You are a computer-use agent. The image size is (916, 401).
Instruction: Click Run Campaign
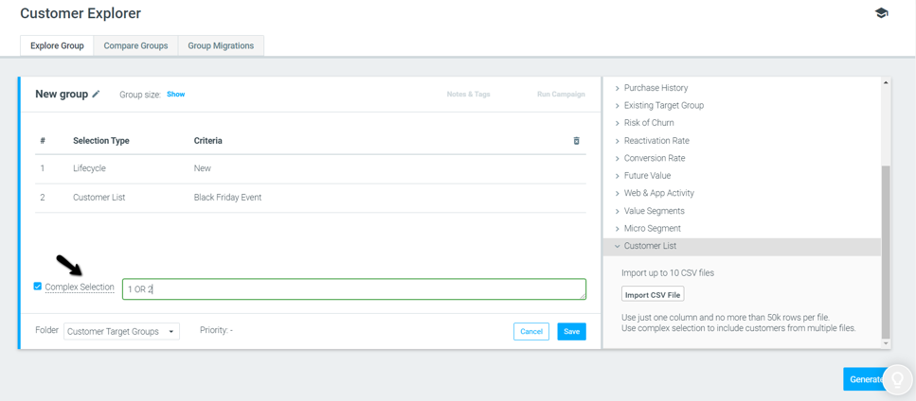pos(561,94)
